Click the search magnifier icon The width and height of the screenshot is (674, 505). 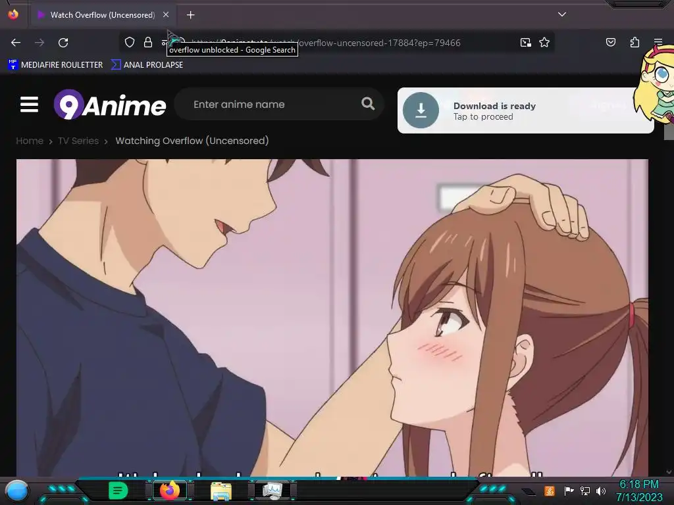pos(367,103)
